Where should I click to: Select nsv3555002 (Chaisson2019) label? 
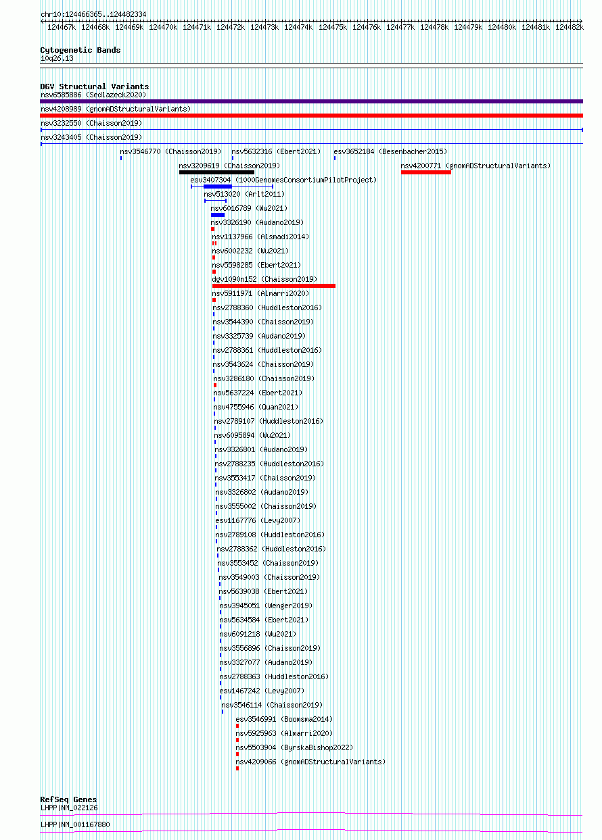pyautogui.click(x=267, y=507)
